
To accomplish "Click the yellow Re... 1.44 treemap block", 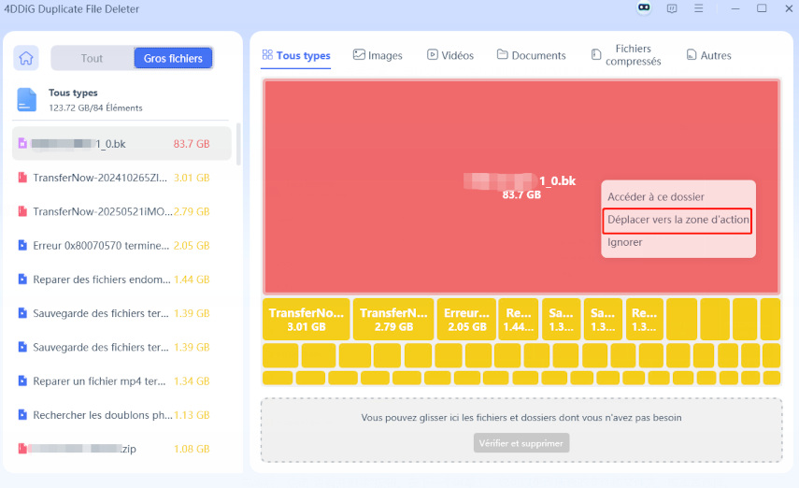I will [x=519, y=319].
